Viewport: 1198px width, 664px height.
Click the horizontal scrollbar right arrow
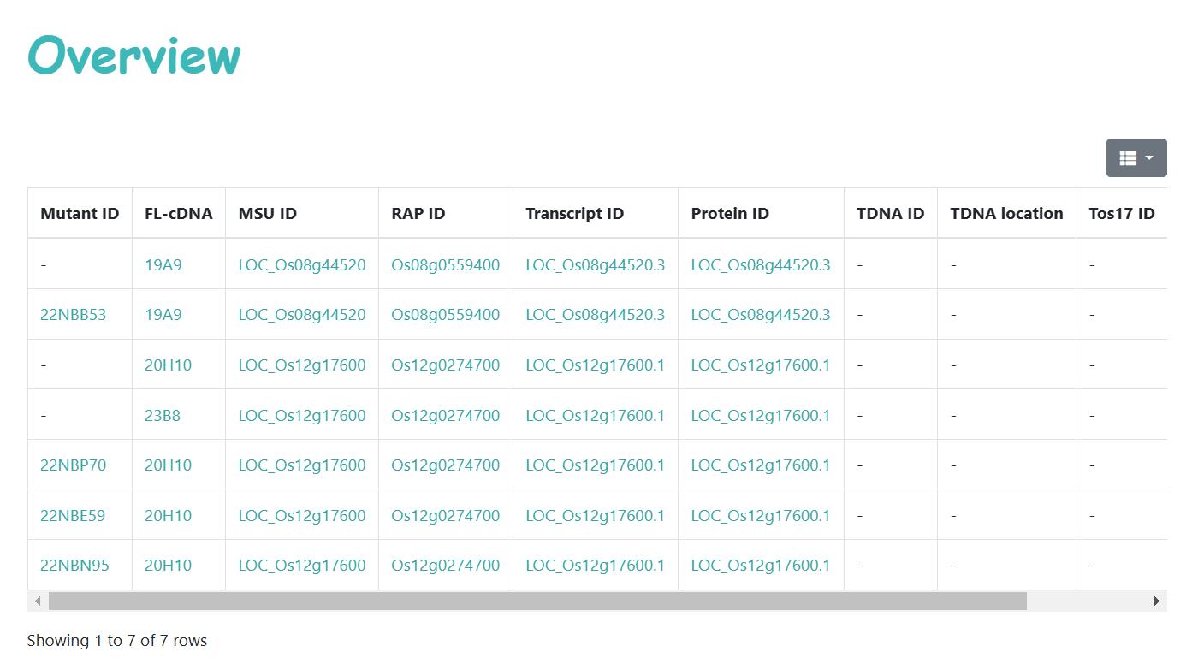tap(1156, 602)
